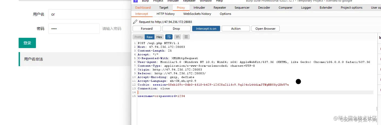Click the 用户名 username input field

[90, 14]
